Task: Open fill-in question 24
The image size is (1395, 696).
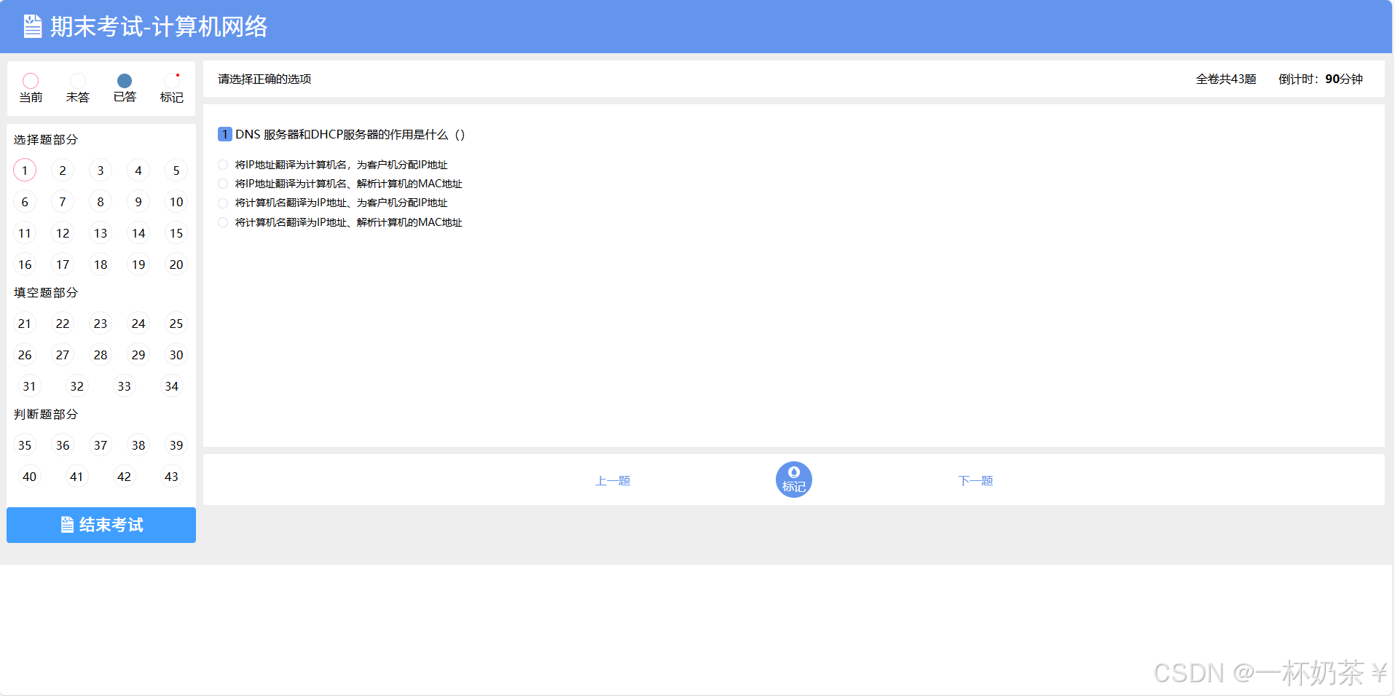Action: click(x=138, y=324)
